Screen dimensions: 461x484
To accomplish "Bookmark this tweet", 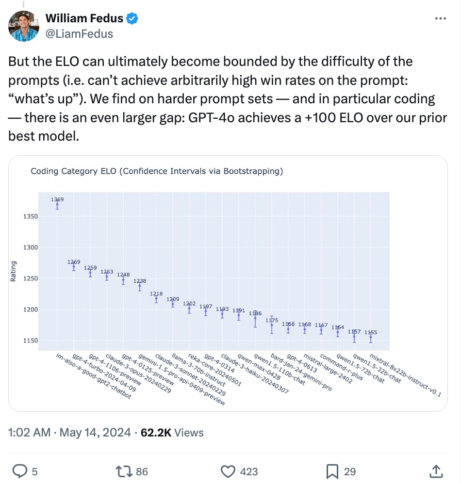I will pyautogui.click(x=332, y=471).
